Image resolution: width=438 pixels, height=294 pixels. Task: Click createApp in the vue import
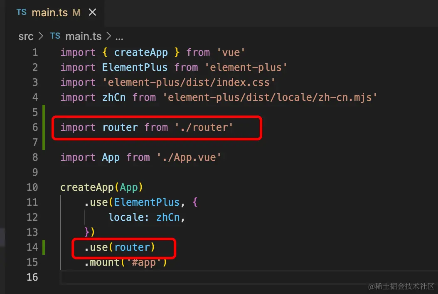pyautogui.click(x=141, y=52)
